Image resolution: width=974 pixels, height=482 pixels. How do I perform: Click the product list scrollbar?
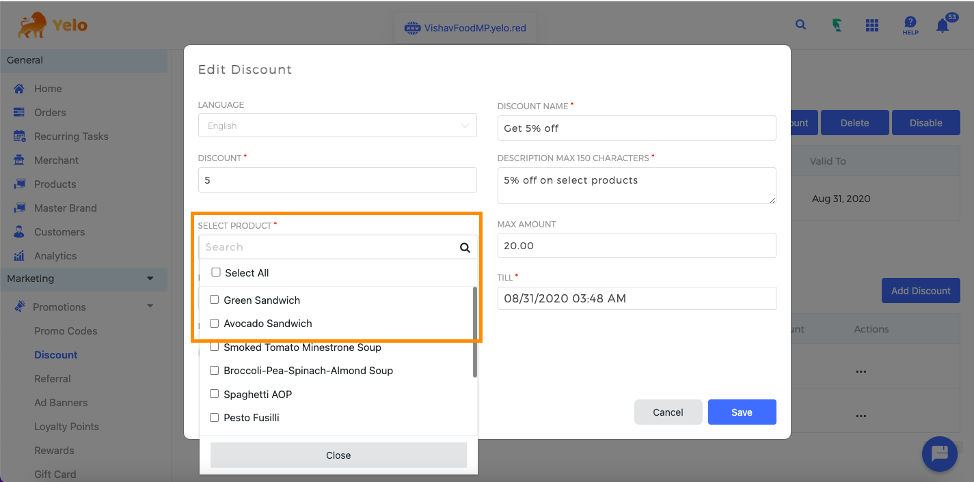(x=474, y=332)
